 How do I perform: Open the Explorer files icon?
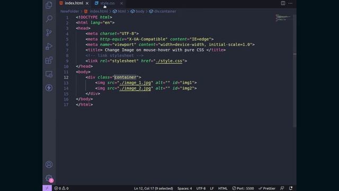coord(49,5)
